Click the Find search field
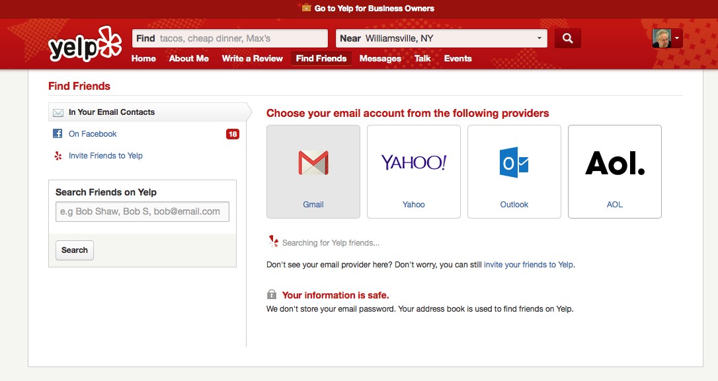The image size is (718, 381). [230, 38]
